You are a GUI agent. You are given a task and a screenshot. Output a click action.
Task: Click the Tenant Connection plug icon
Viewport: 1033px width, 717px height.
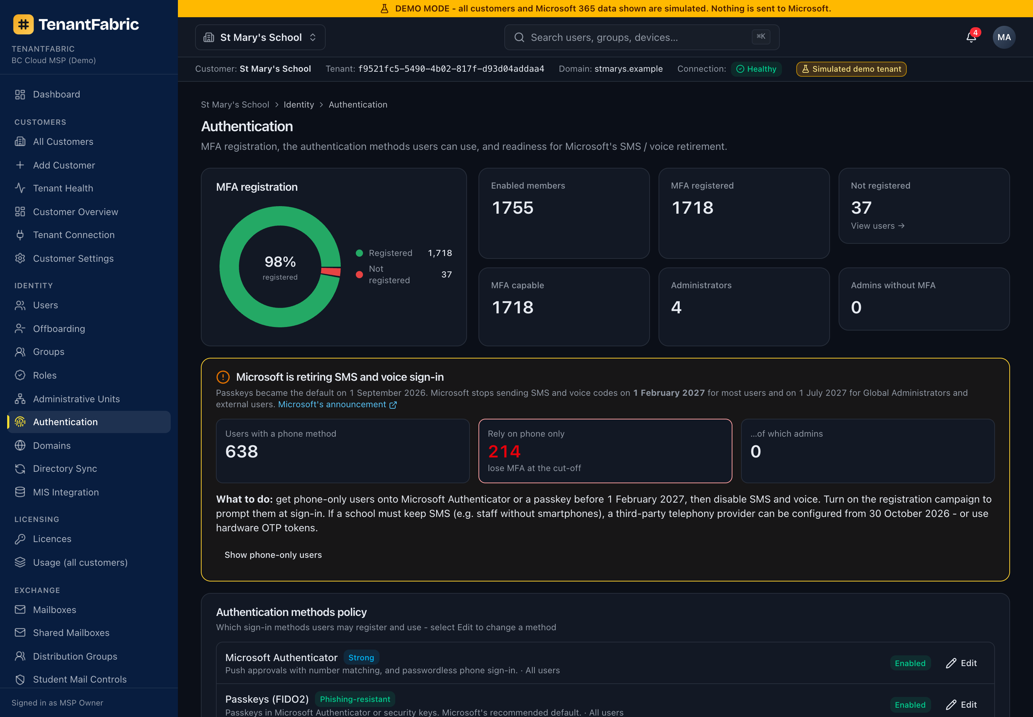coord(20,235)
